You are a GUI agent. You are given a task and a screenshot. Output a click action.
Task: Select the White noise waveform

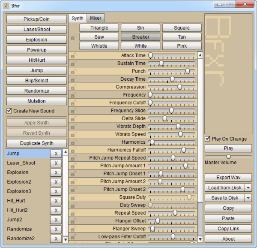pos(140,46)
